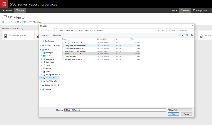
Task: Select Completed - Processed.rdl file
Action: 101,49
